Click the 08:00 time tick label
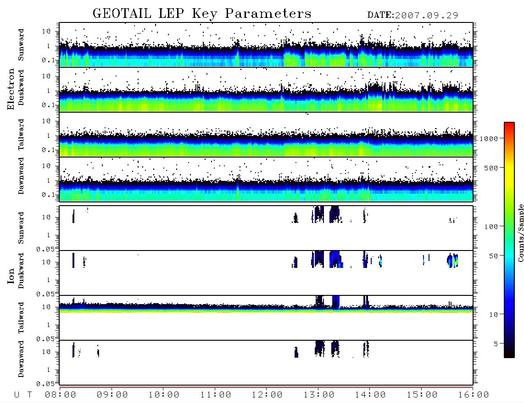 coord(61,395)
